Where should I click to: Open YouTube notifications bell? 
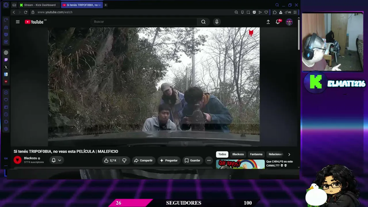click(x=278, y=22)
